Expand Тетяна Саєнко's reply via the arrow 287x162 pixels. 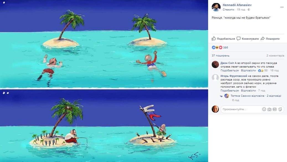221,96
